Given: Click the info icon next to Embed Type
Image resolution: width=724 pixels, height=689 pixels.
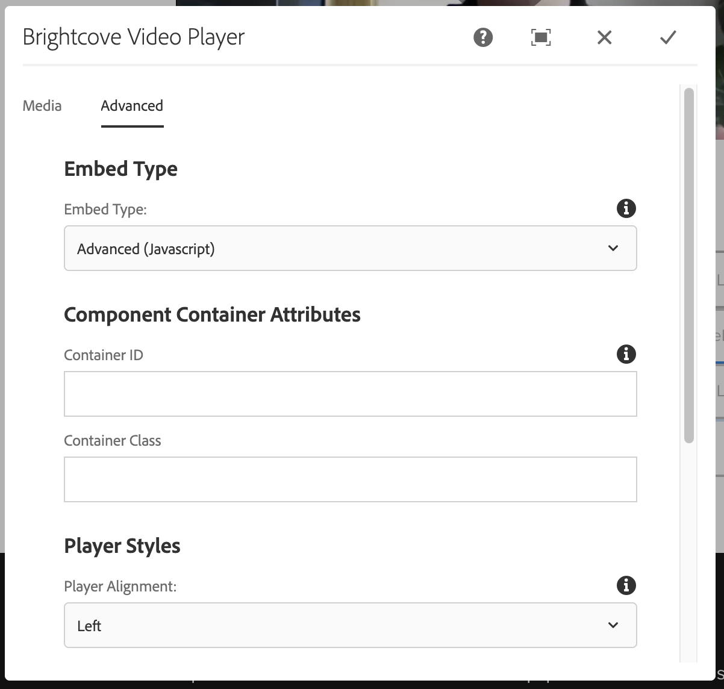Looking at the screenshot, I should point(626,208).
